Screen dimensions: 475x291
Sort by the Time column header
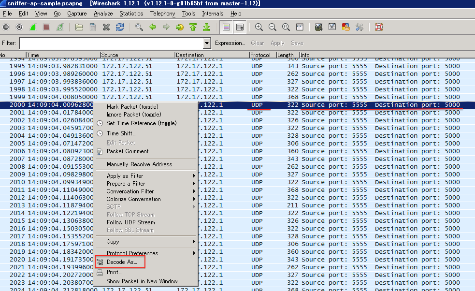pyautogui.click(x=63, y=55)
